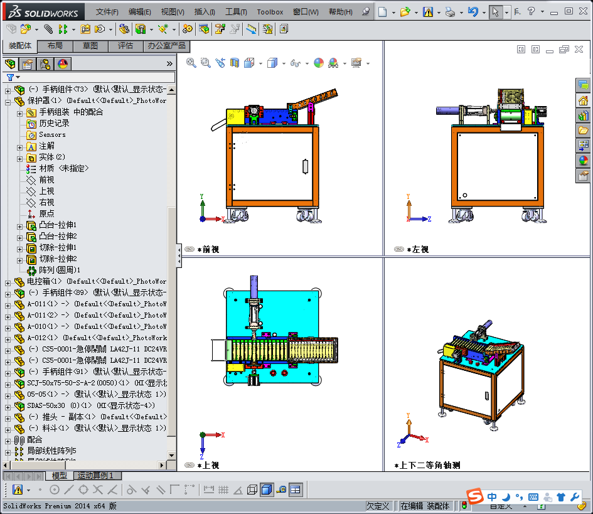Click the feature tree scroll-down arrow

172,456
